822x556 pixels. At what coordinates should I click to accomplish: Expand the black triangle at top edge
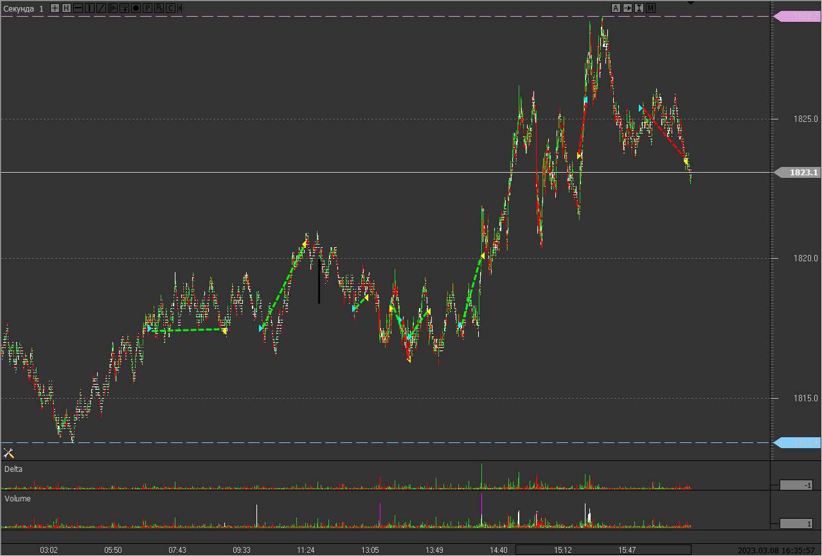[x=690, y=3]
